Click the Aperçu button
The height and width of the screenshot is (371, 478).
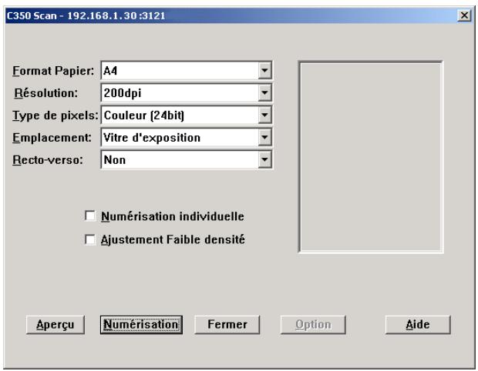56,325
